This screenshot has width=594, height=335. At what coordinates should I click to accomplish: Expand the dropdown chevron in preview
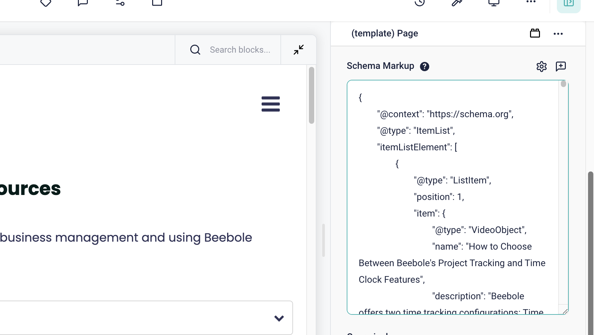pyautogui.click(x=279, y=318)
